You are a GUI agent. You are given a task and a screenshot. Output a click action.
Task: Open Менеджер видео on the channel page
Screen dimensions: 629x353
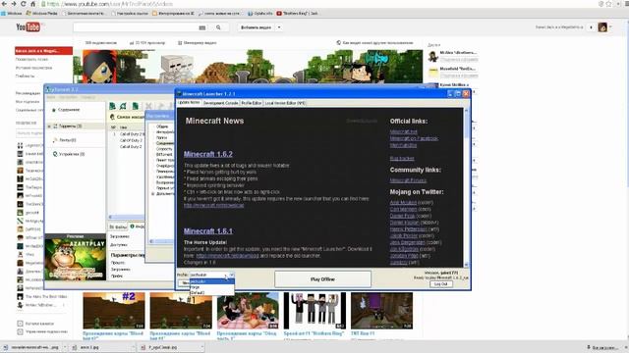point(197,42)
